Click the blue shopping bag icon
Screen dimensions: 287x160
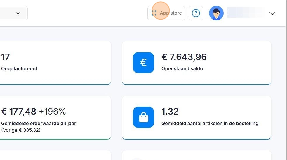143,117
